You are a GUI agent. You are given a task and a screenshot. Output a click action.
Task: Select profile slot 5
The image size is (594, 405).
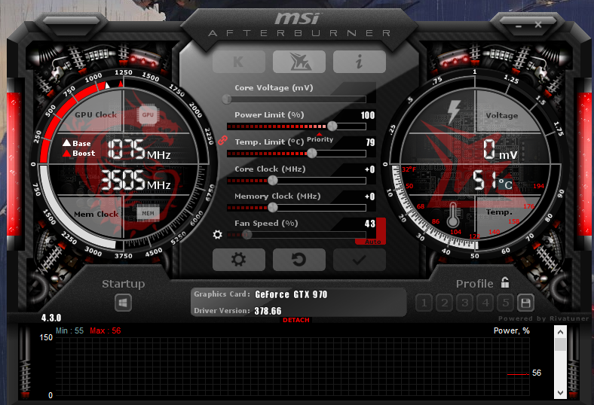click(506, 303)
